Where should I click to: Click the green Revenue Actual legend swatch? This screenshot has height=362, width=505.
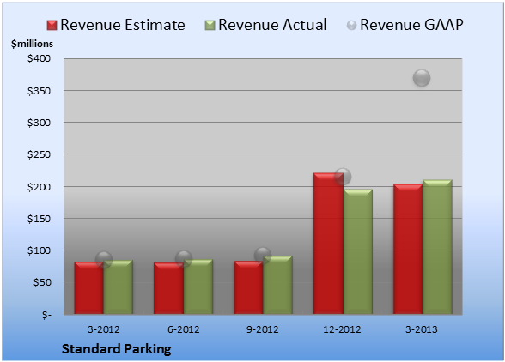click(210, 26)
